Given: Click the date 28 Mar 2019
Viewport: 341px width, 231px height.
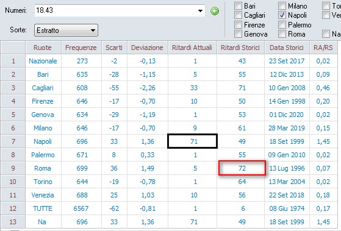Looking at the screenshot, I should tap(287, 128).
